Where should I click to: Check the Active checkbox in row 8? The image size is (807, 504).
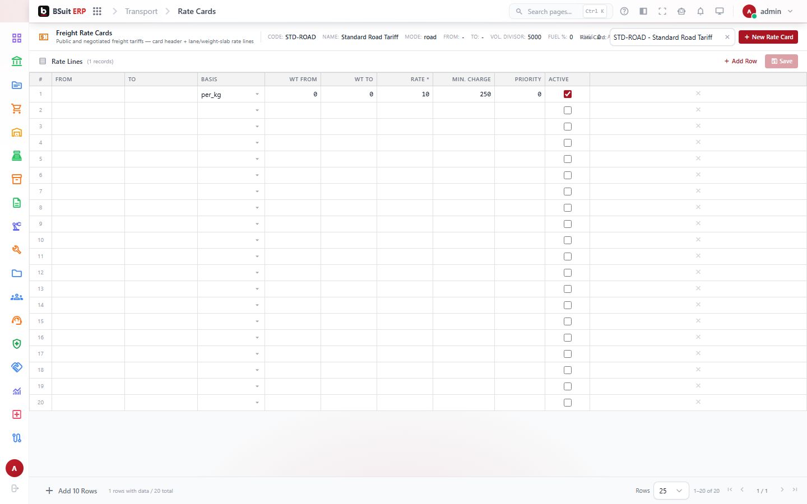tap(568, 208)
